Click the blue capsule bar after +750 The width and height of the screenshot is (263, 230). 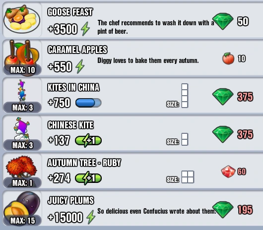[88, 103]
